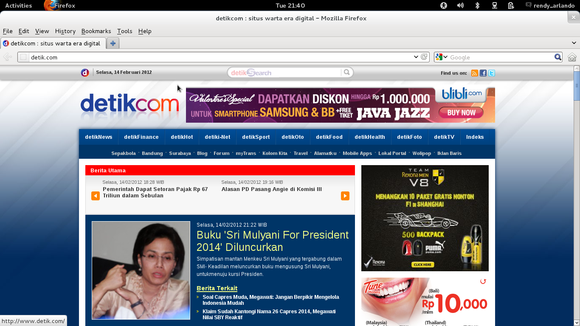Open headline 'Buku Sri Mulyani For President 2014'

[x=273, y=241]
